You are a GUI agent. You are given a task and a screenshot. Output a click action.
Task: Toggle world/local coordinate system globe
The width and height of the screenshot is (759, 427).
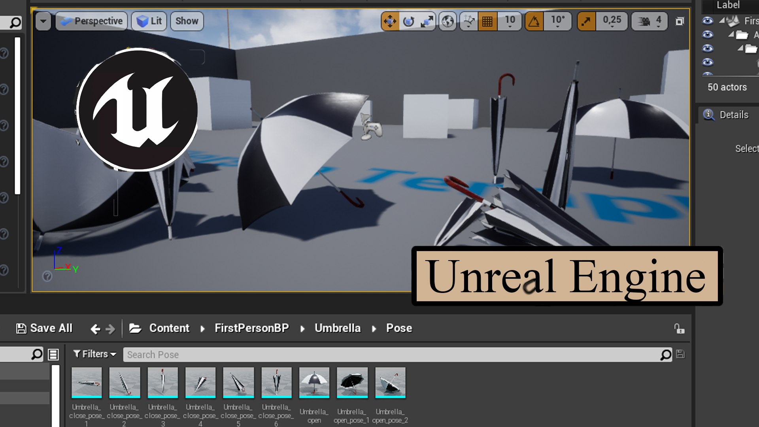447,21
